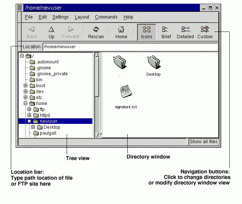242x204 pixels.
Task: Click the Location path input field
Action: point(130,47)
